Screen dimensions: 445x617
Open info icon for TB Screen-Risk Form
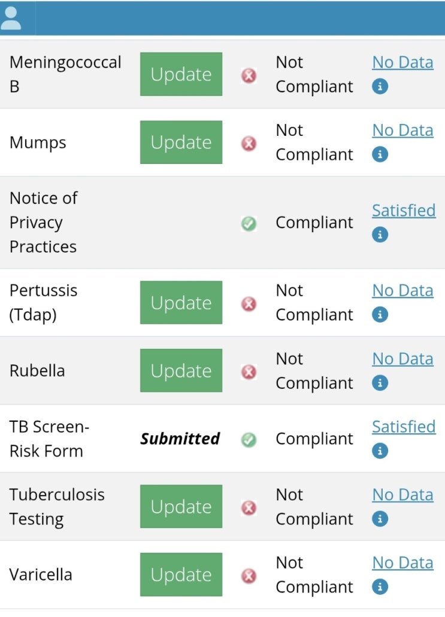380,451
